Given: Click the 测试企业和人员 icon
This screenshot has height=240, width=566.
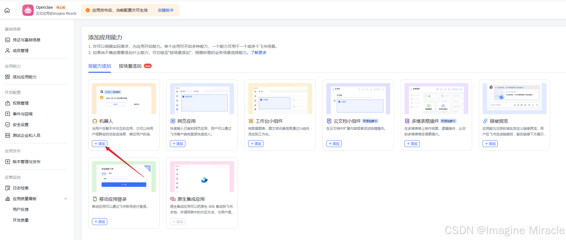Looking at the screenshot, I should [8, 135].
